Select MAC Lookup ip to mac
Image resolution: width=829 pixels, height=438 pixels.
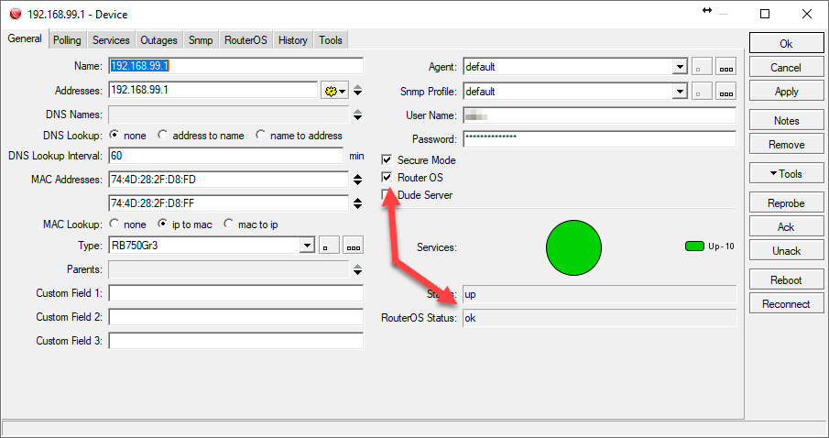pyautogui.click(x=162, y=224)
